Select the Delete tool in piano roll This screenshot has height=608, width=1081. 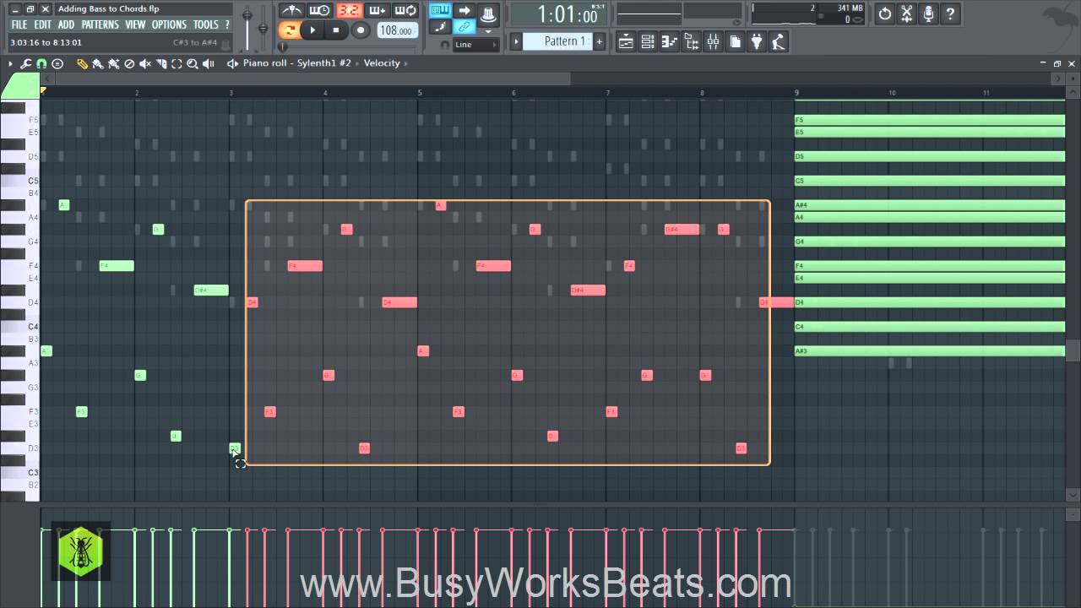click(129, 63)
